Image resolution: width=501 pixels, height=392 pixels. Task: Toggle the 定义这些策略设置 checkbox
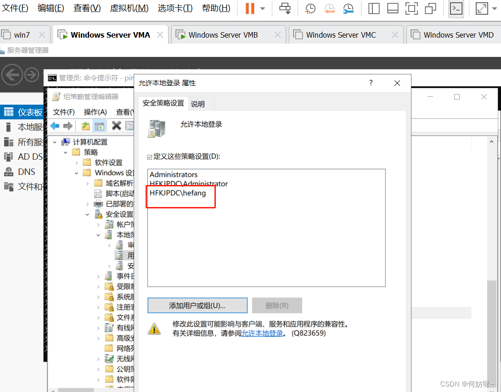(150, 157)
